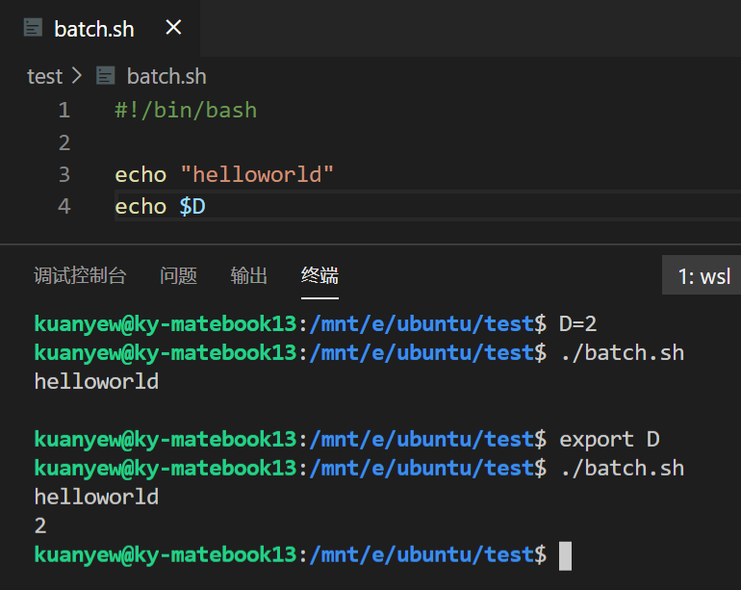The image size is (741, 590).
Task: Click line number 3 in the gutter
Action: (64, 175)
